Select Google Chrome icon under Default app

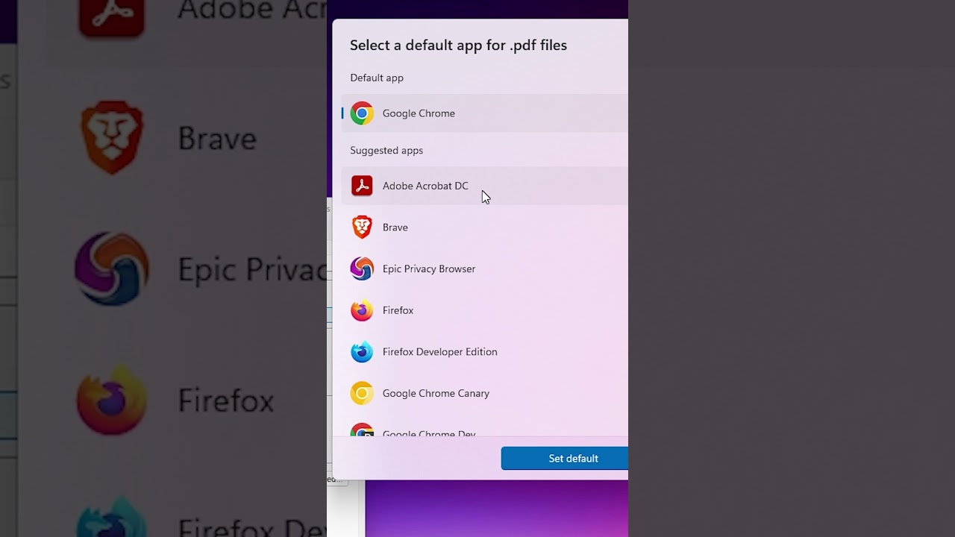tap(362, 113)
